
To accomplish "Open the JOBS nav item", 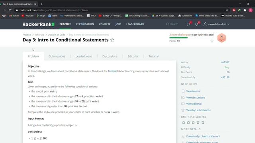I will (118, 24).
